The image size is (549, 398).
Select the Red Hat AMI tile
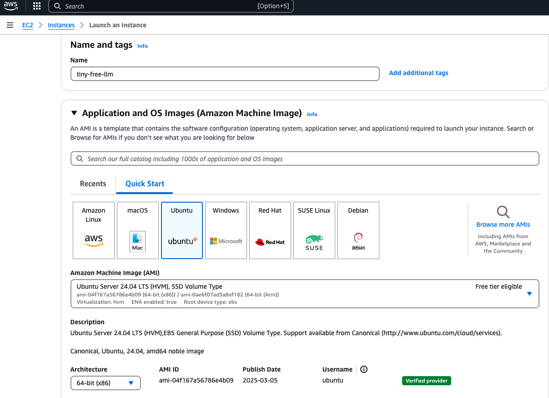tap(270, 230)
